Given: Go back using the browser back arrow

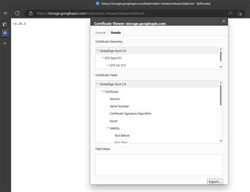Looking at the screenshot, I should point(6,13).
